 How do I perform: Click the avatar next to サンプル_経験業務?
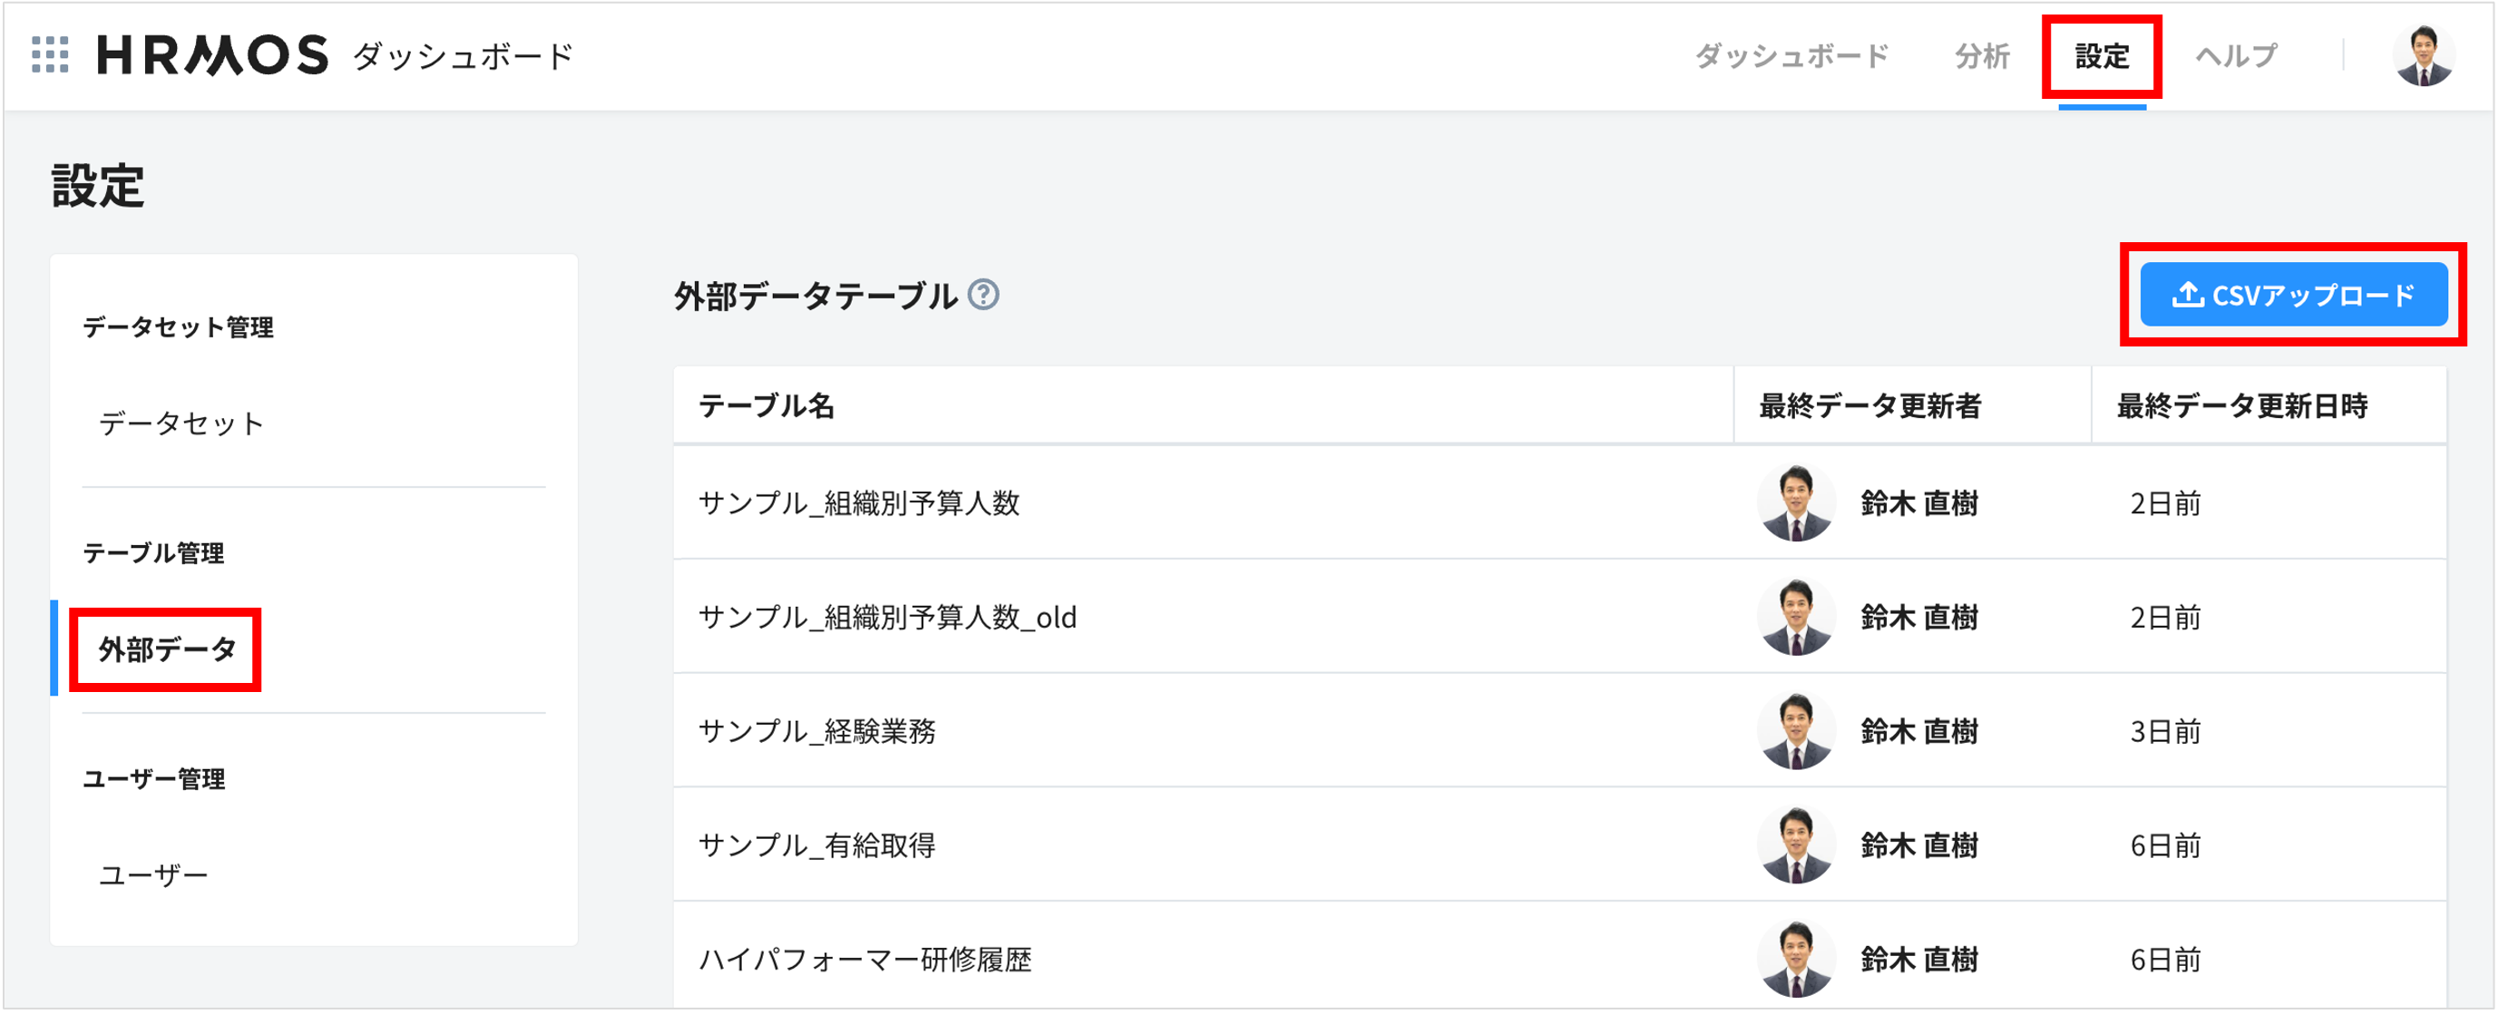[1799, 731]
